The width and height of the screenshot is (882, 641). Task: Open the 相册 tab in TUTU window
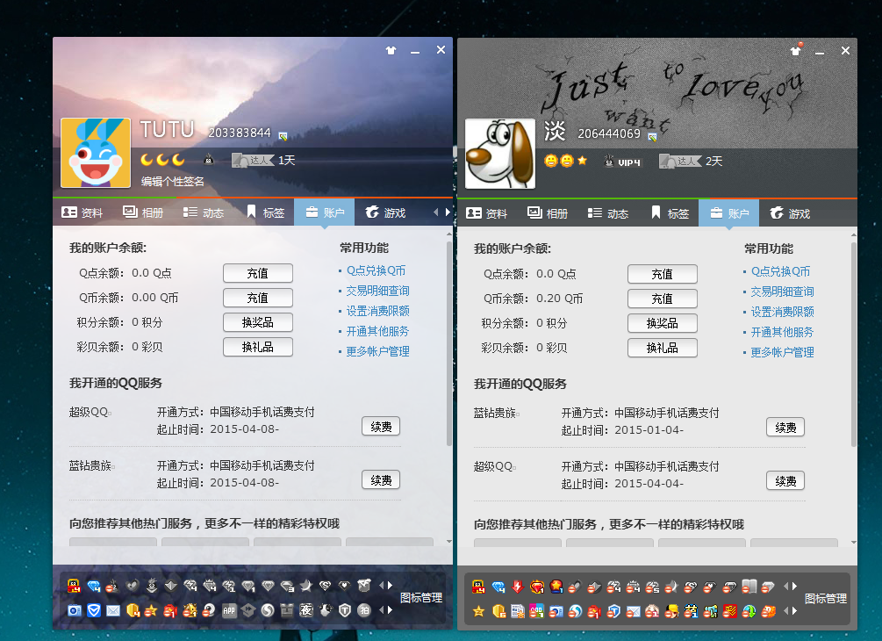tap(143, 212)
